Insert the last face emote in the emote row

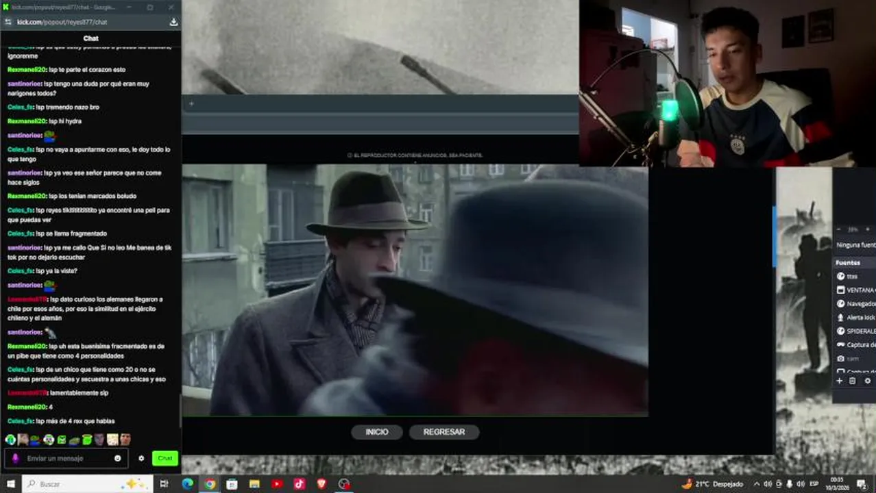coord(125,440)
